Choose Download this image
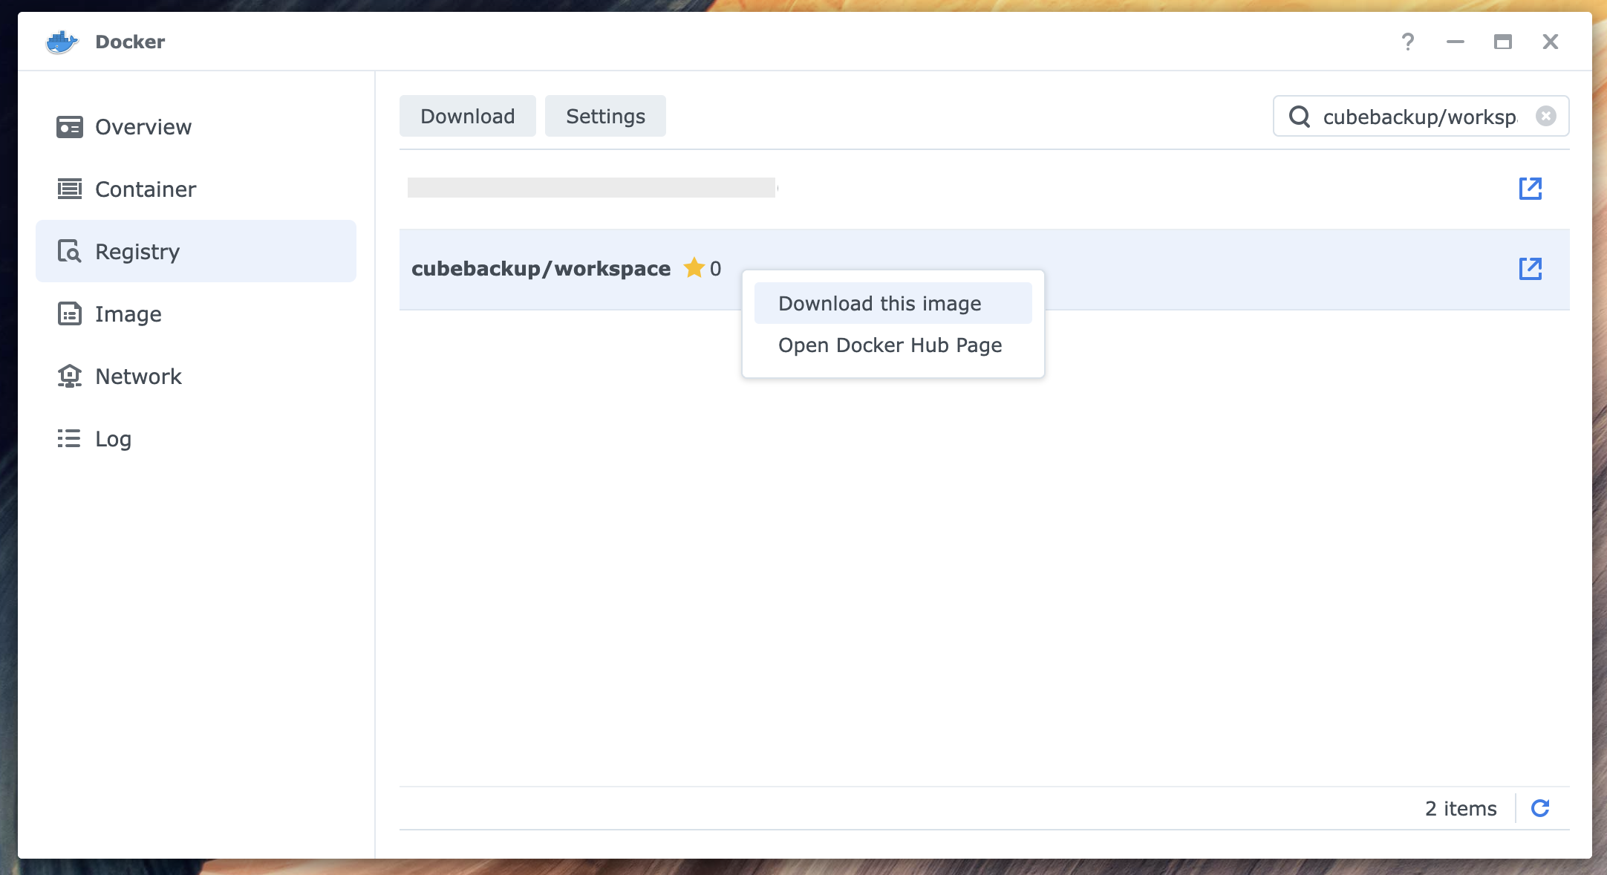The width and height of the screenshot is (1607, 875). click(893, 303)
